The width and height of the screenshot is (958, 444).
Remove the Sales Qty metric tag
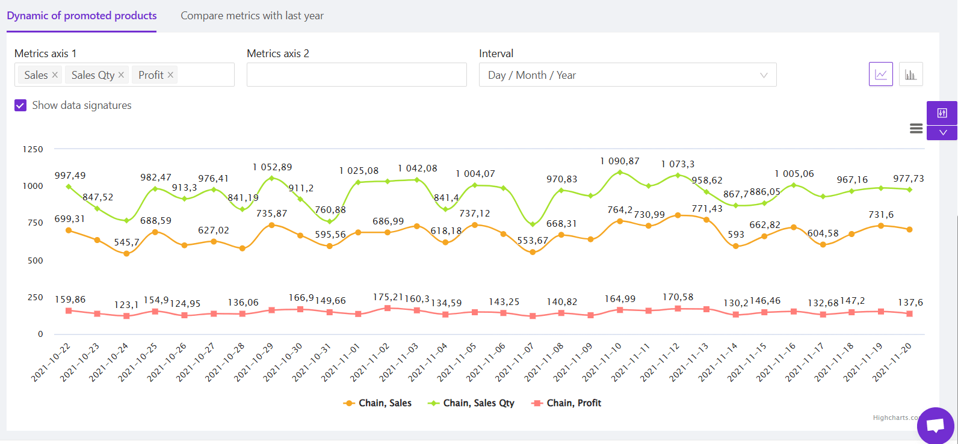(121, 75)
